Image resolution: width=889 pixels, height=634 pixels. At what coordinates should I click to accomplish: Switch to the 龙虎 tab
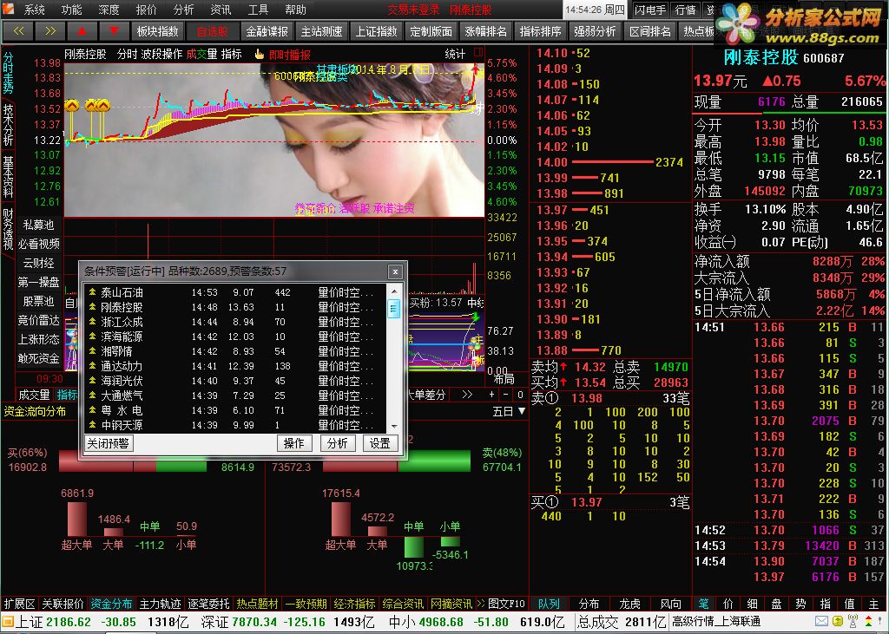click(630, 604)
